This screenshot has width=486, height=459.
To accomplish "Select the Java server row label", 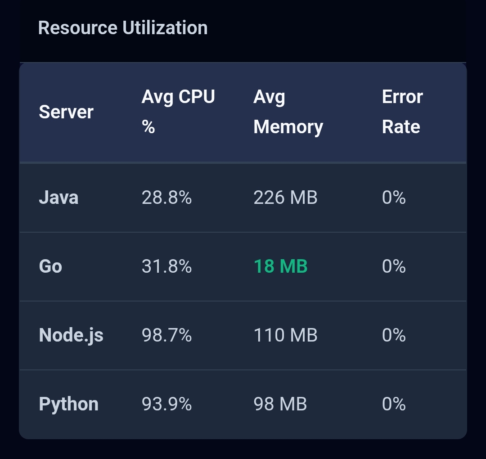I will pyautogui.click(x=58, y=198).
